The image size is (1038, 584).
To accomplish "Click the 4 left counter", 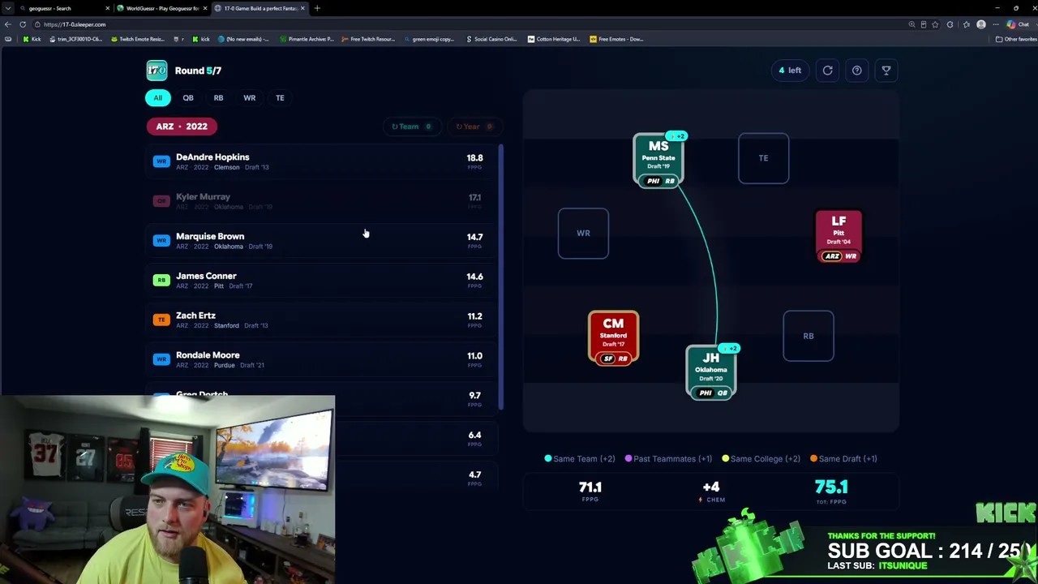I will (790, 71).
